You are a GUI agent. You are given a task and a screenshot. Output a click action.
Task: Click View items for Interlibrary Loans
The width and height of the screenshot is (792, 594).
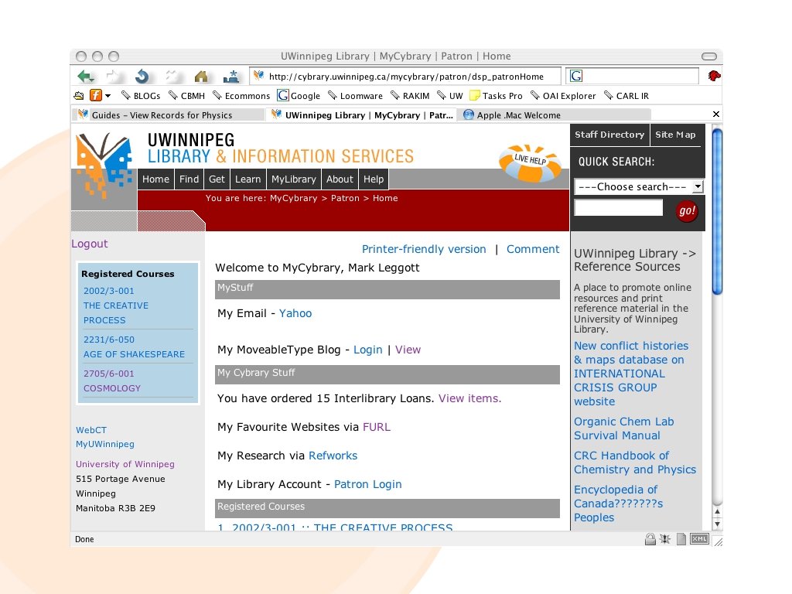coord(469,398)
